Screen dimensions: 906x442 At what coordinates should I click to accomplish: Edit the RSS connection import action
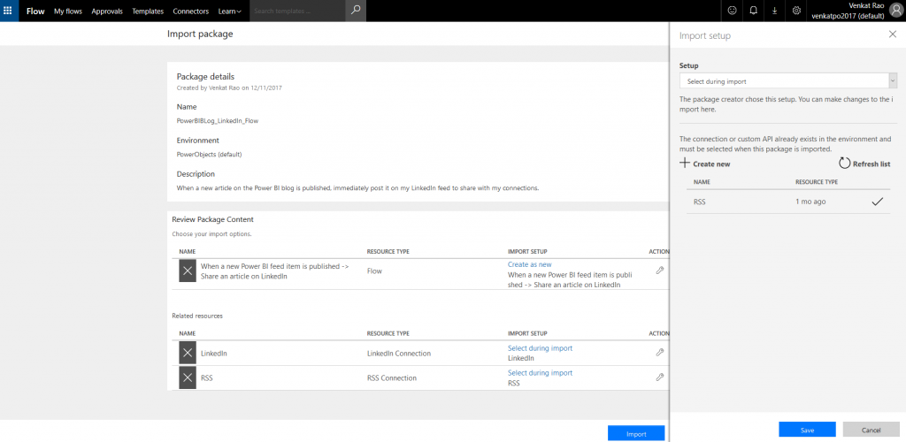[659, 377]
